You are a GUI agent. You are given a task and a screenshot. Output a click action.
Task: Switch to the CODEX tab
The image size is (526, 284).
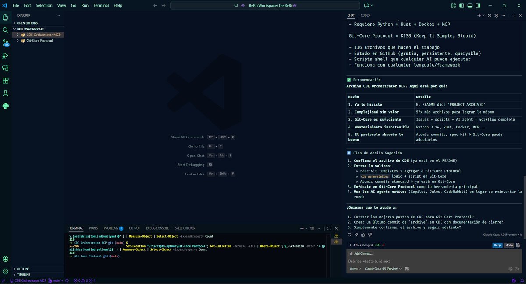[366, 15]
